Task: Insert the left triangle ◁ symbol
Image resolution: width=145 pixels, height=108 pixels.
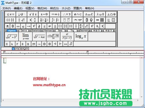Action: (x=55, y=44)
